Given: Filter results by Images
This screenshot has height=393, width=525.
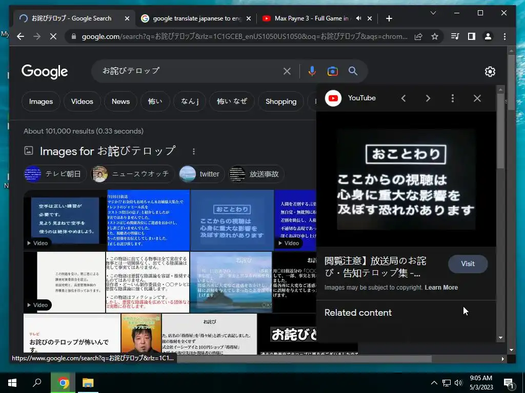Looking at the screenshot, I should coord(41,101).
